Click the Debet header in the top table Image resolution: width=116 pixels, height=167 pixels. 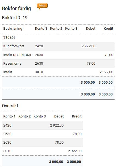click(x=90, y=29)
